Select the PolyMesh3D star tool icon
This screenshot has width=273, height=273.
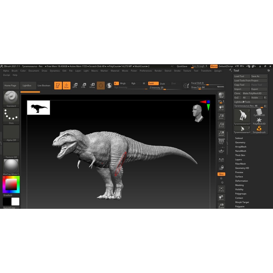259,121
